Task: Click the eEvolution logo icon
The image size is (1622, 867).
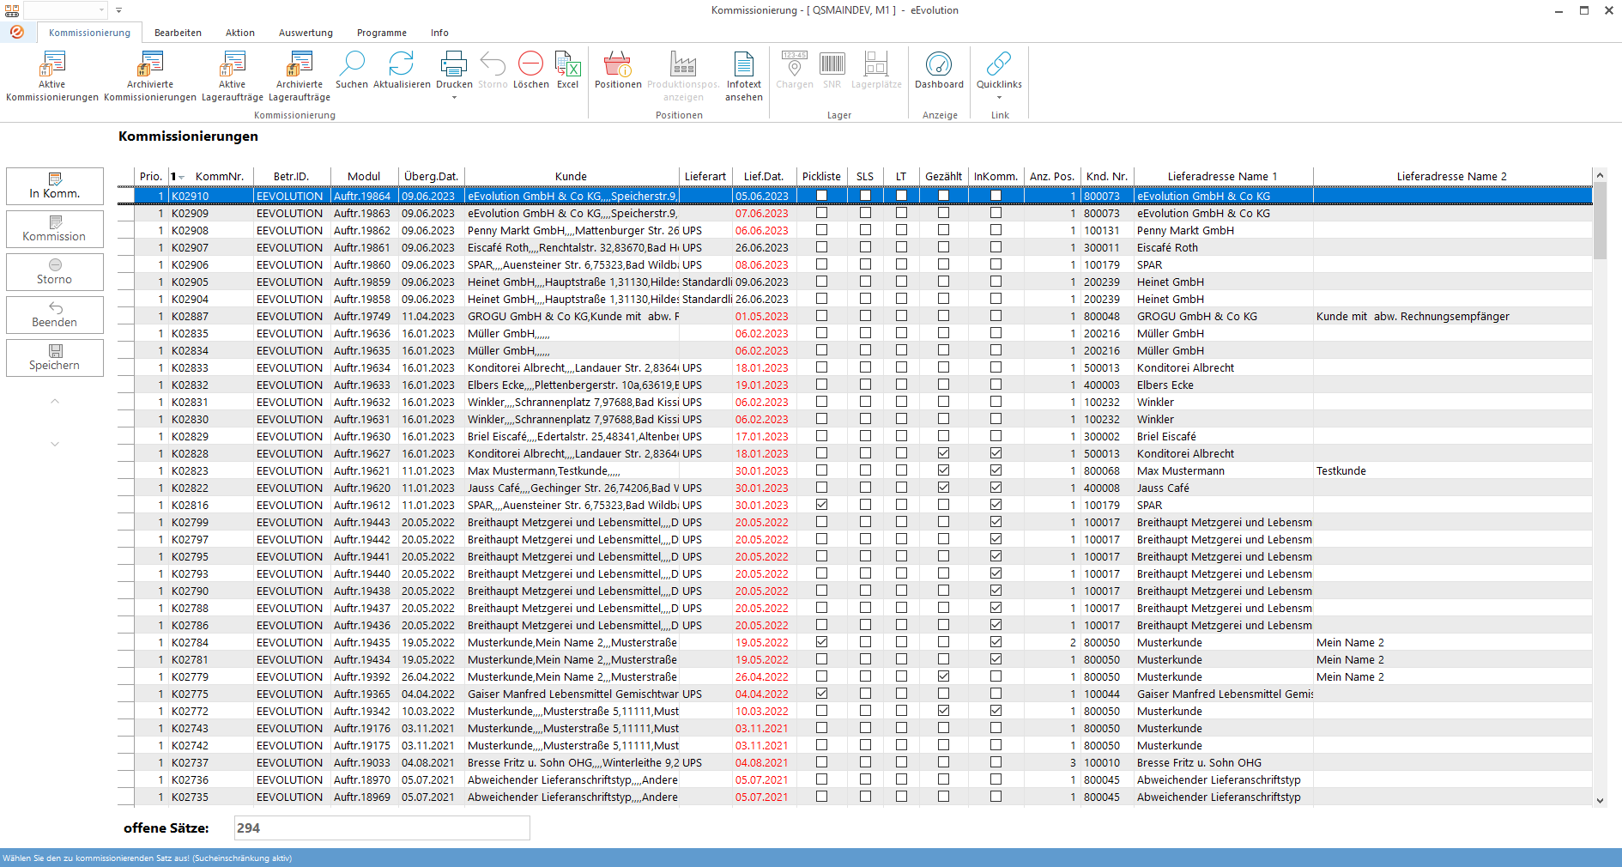Action: pyautogui.click(x=16, y=32)
